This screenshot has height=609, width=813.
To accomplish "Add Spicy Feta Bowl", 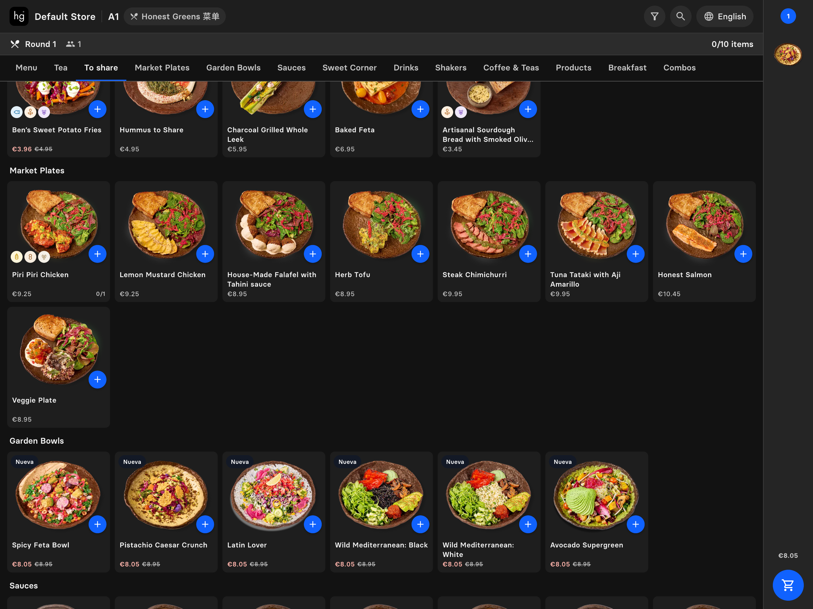I will (x=97, y=524).
